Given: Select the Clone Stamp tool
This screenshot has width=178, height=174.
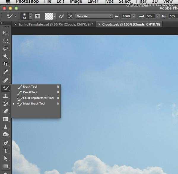Looking at the screenshot, I should tap(6, 96).
